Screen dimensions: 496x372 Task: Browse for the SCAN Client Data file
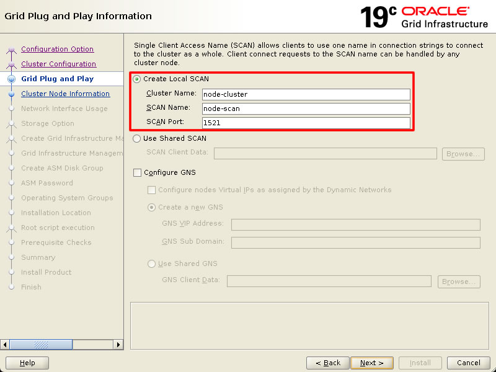[x=463, y=154]
